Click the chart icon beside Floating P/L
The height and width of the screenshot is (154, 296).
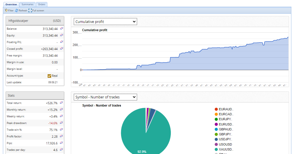(x=62, y=42)
